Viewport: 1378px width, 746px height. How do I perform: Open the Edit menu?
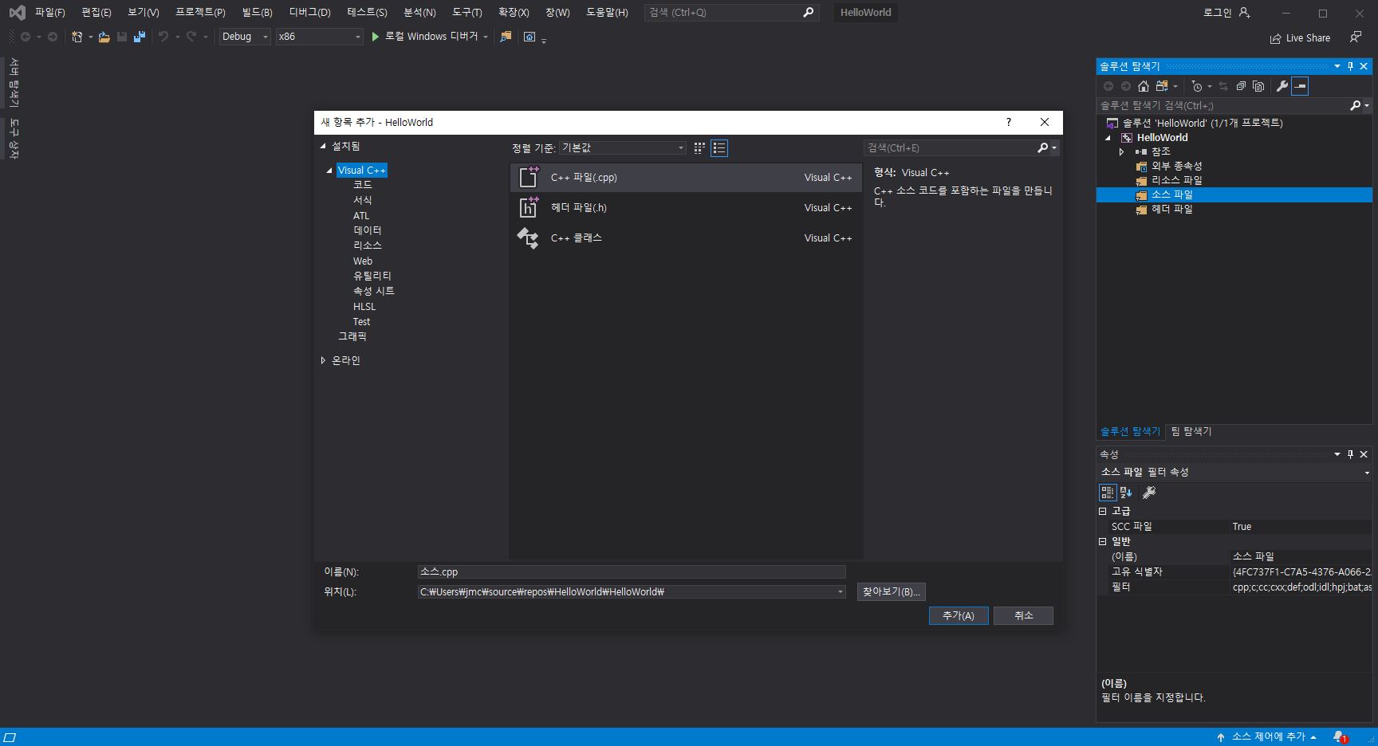point(96,13)
